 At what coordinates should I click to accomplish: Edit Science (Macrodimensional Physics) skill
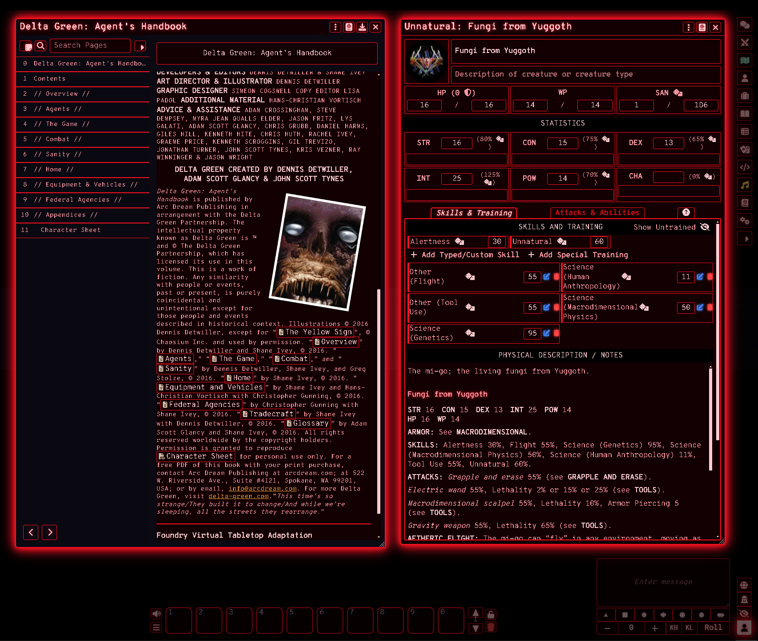tap(700, 307)
